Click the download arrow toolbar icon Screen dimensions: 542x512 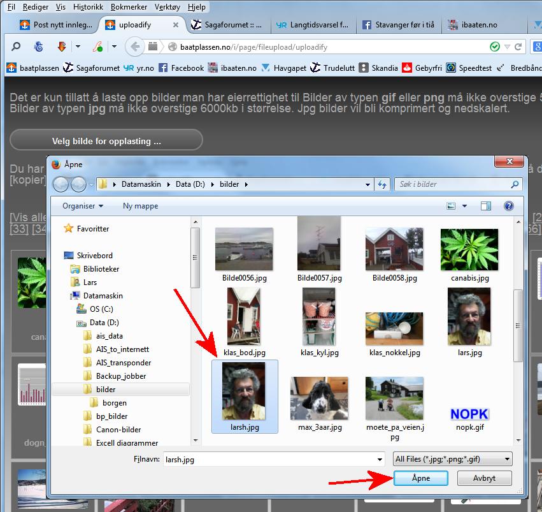(x=62, y=47)
